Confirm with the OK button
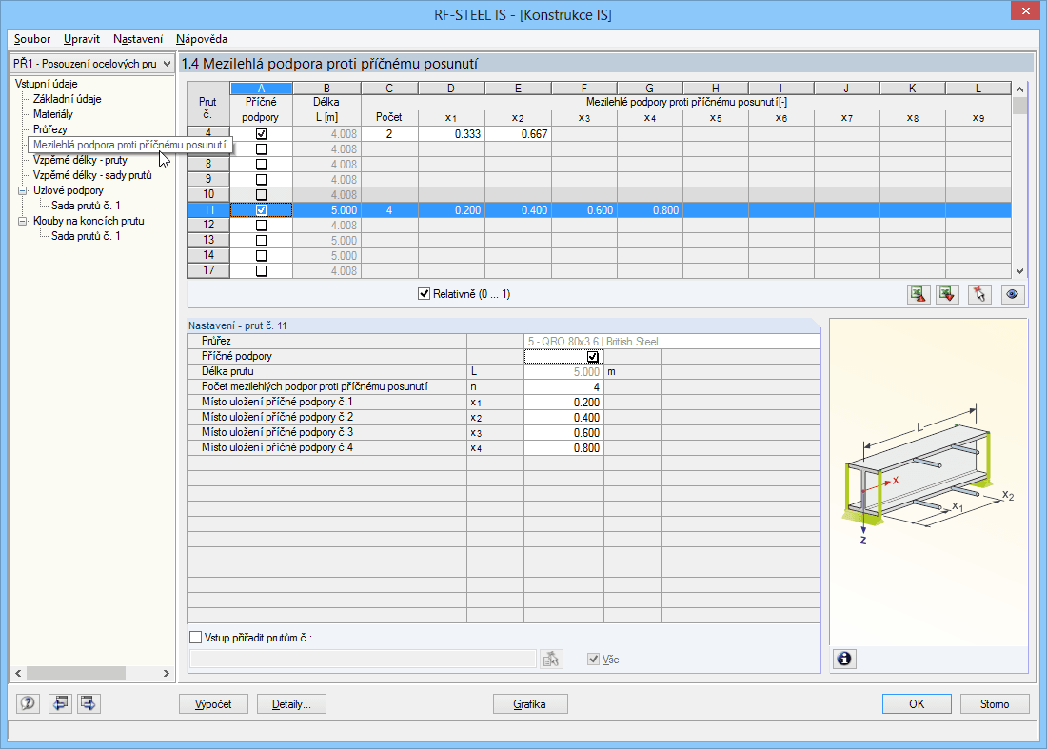This screenshot has height=749, width=1047. [x=917, y=703]
